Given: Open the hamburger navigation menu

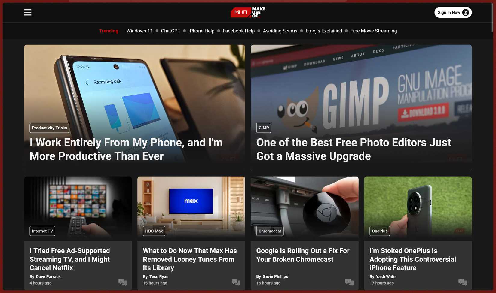Looking at the screenshot, I should [27, 12].
